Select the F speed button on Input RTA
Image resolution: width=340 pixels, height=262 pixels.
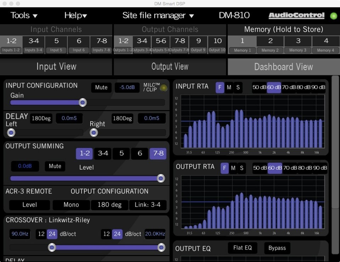pos(220,87)
